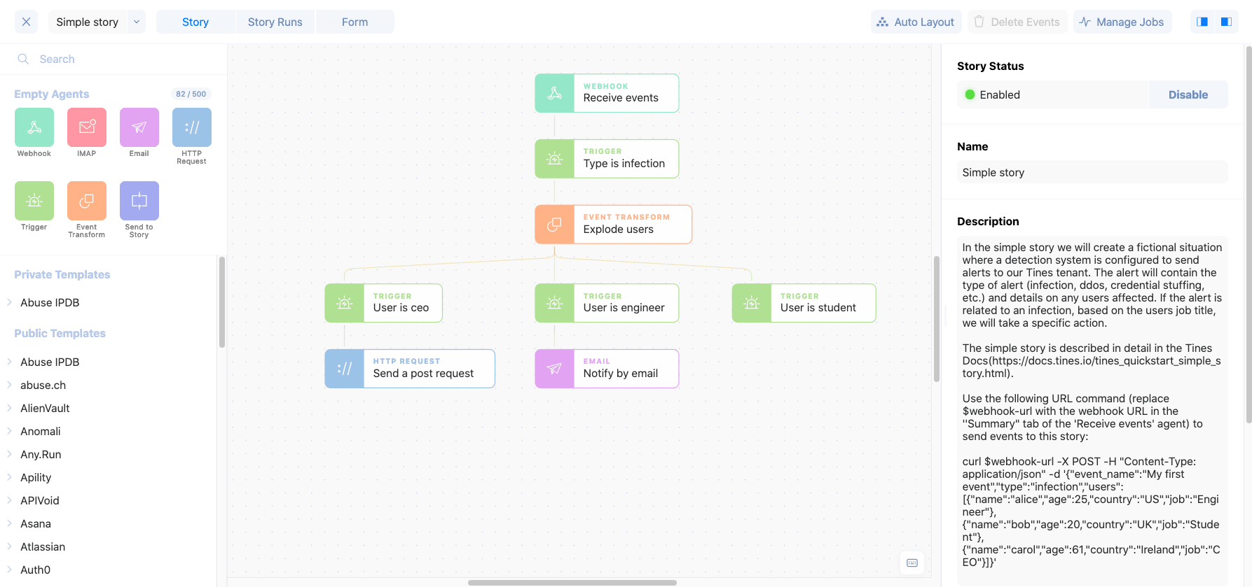The width and height of the screenshot is (1252, 587).
Task: Click the Explode users transform icon
Action: (554, 225)
